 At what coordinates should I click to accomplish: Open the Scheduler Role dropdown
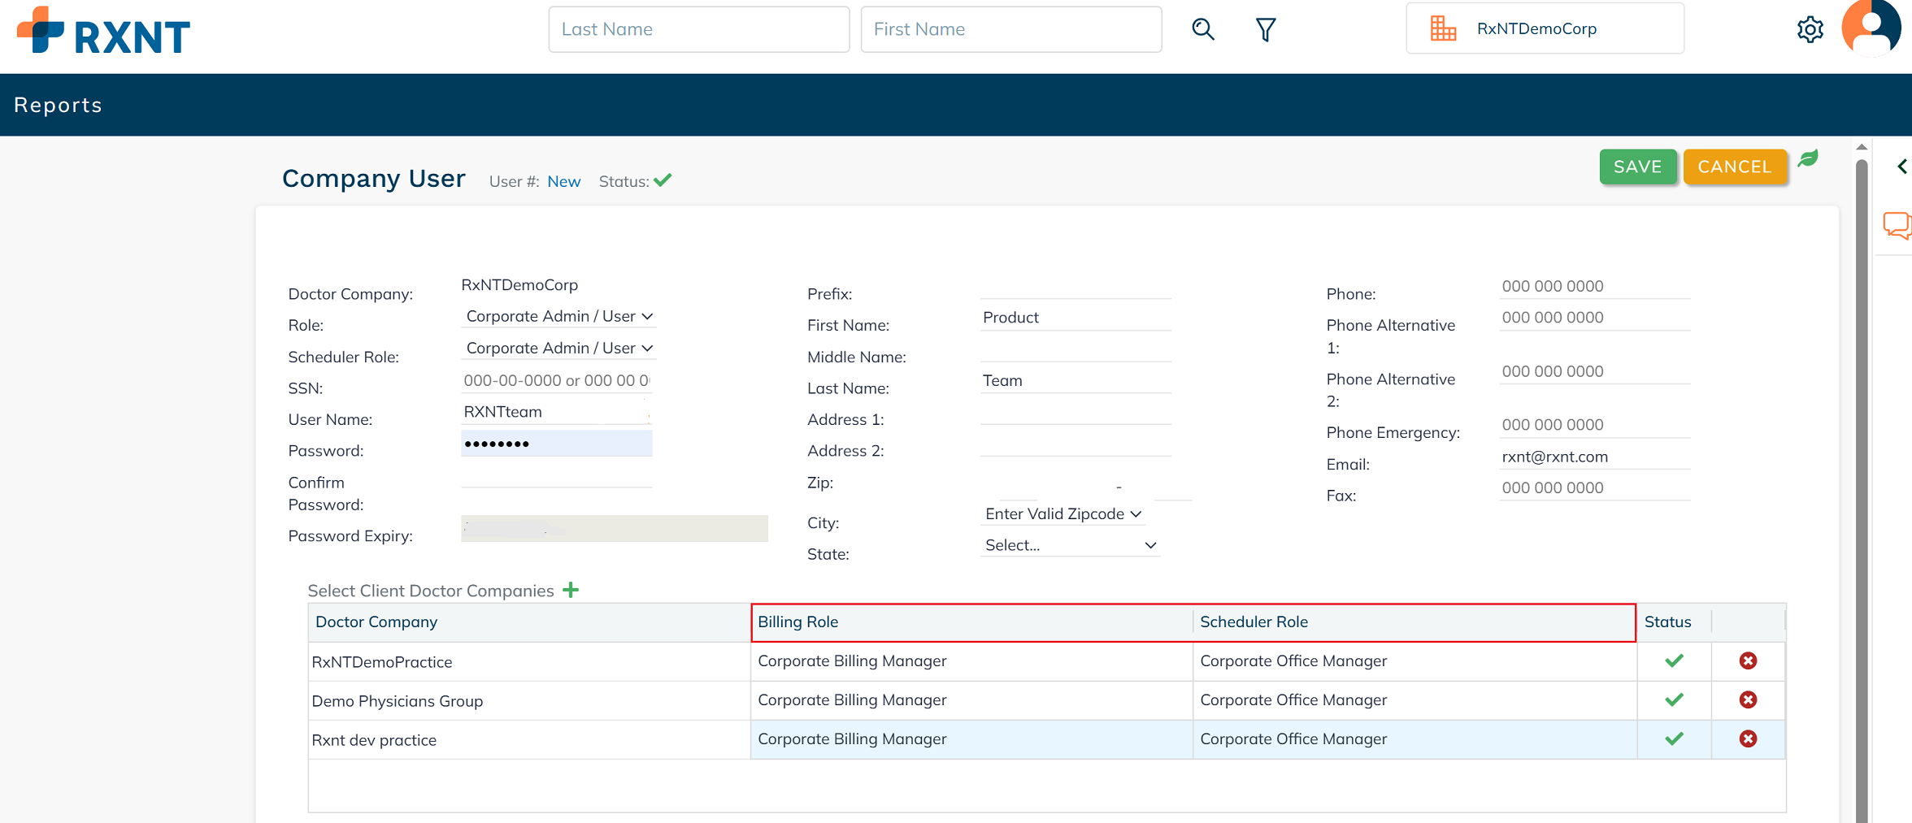pyautogui.click(x=558, y=348)
